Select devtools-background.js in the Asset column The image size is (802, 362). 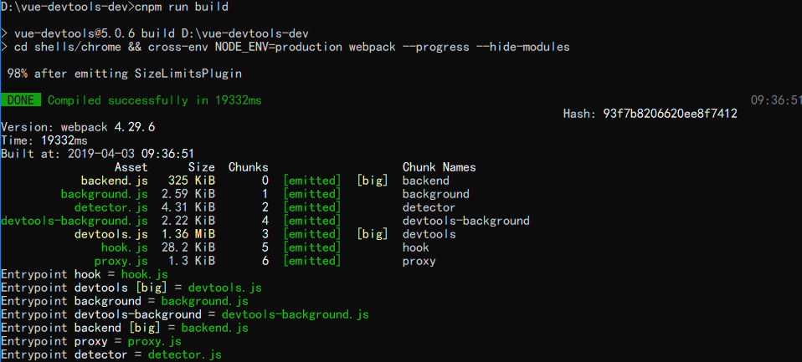click(74, 221)
